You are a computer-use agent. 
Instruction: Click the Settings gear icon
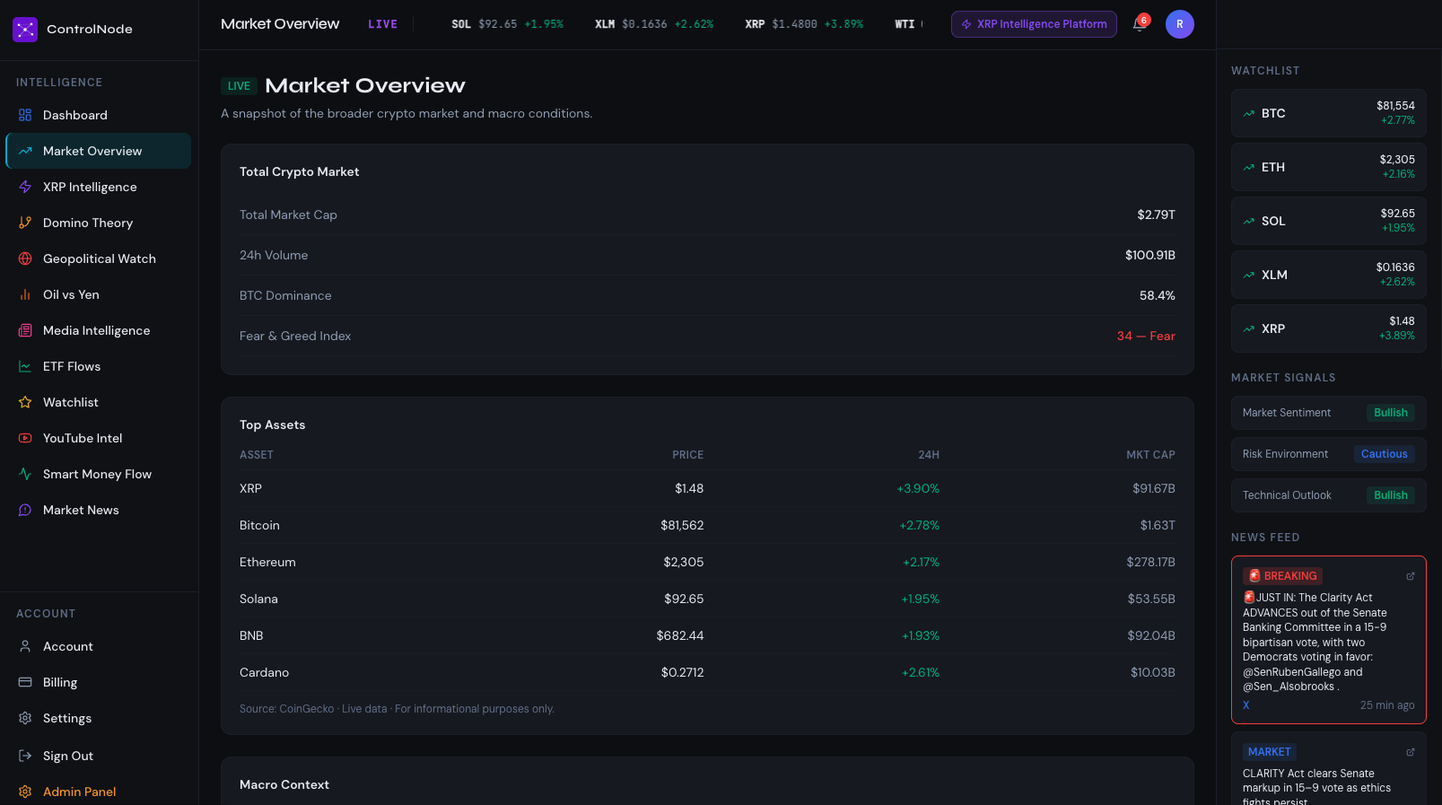click(25, 718)
